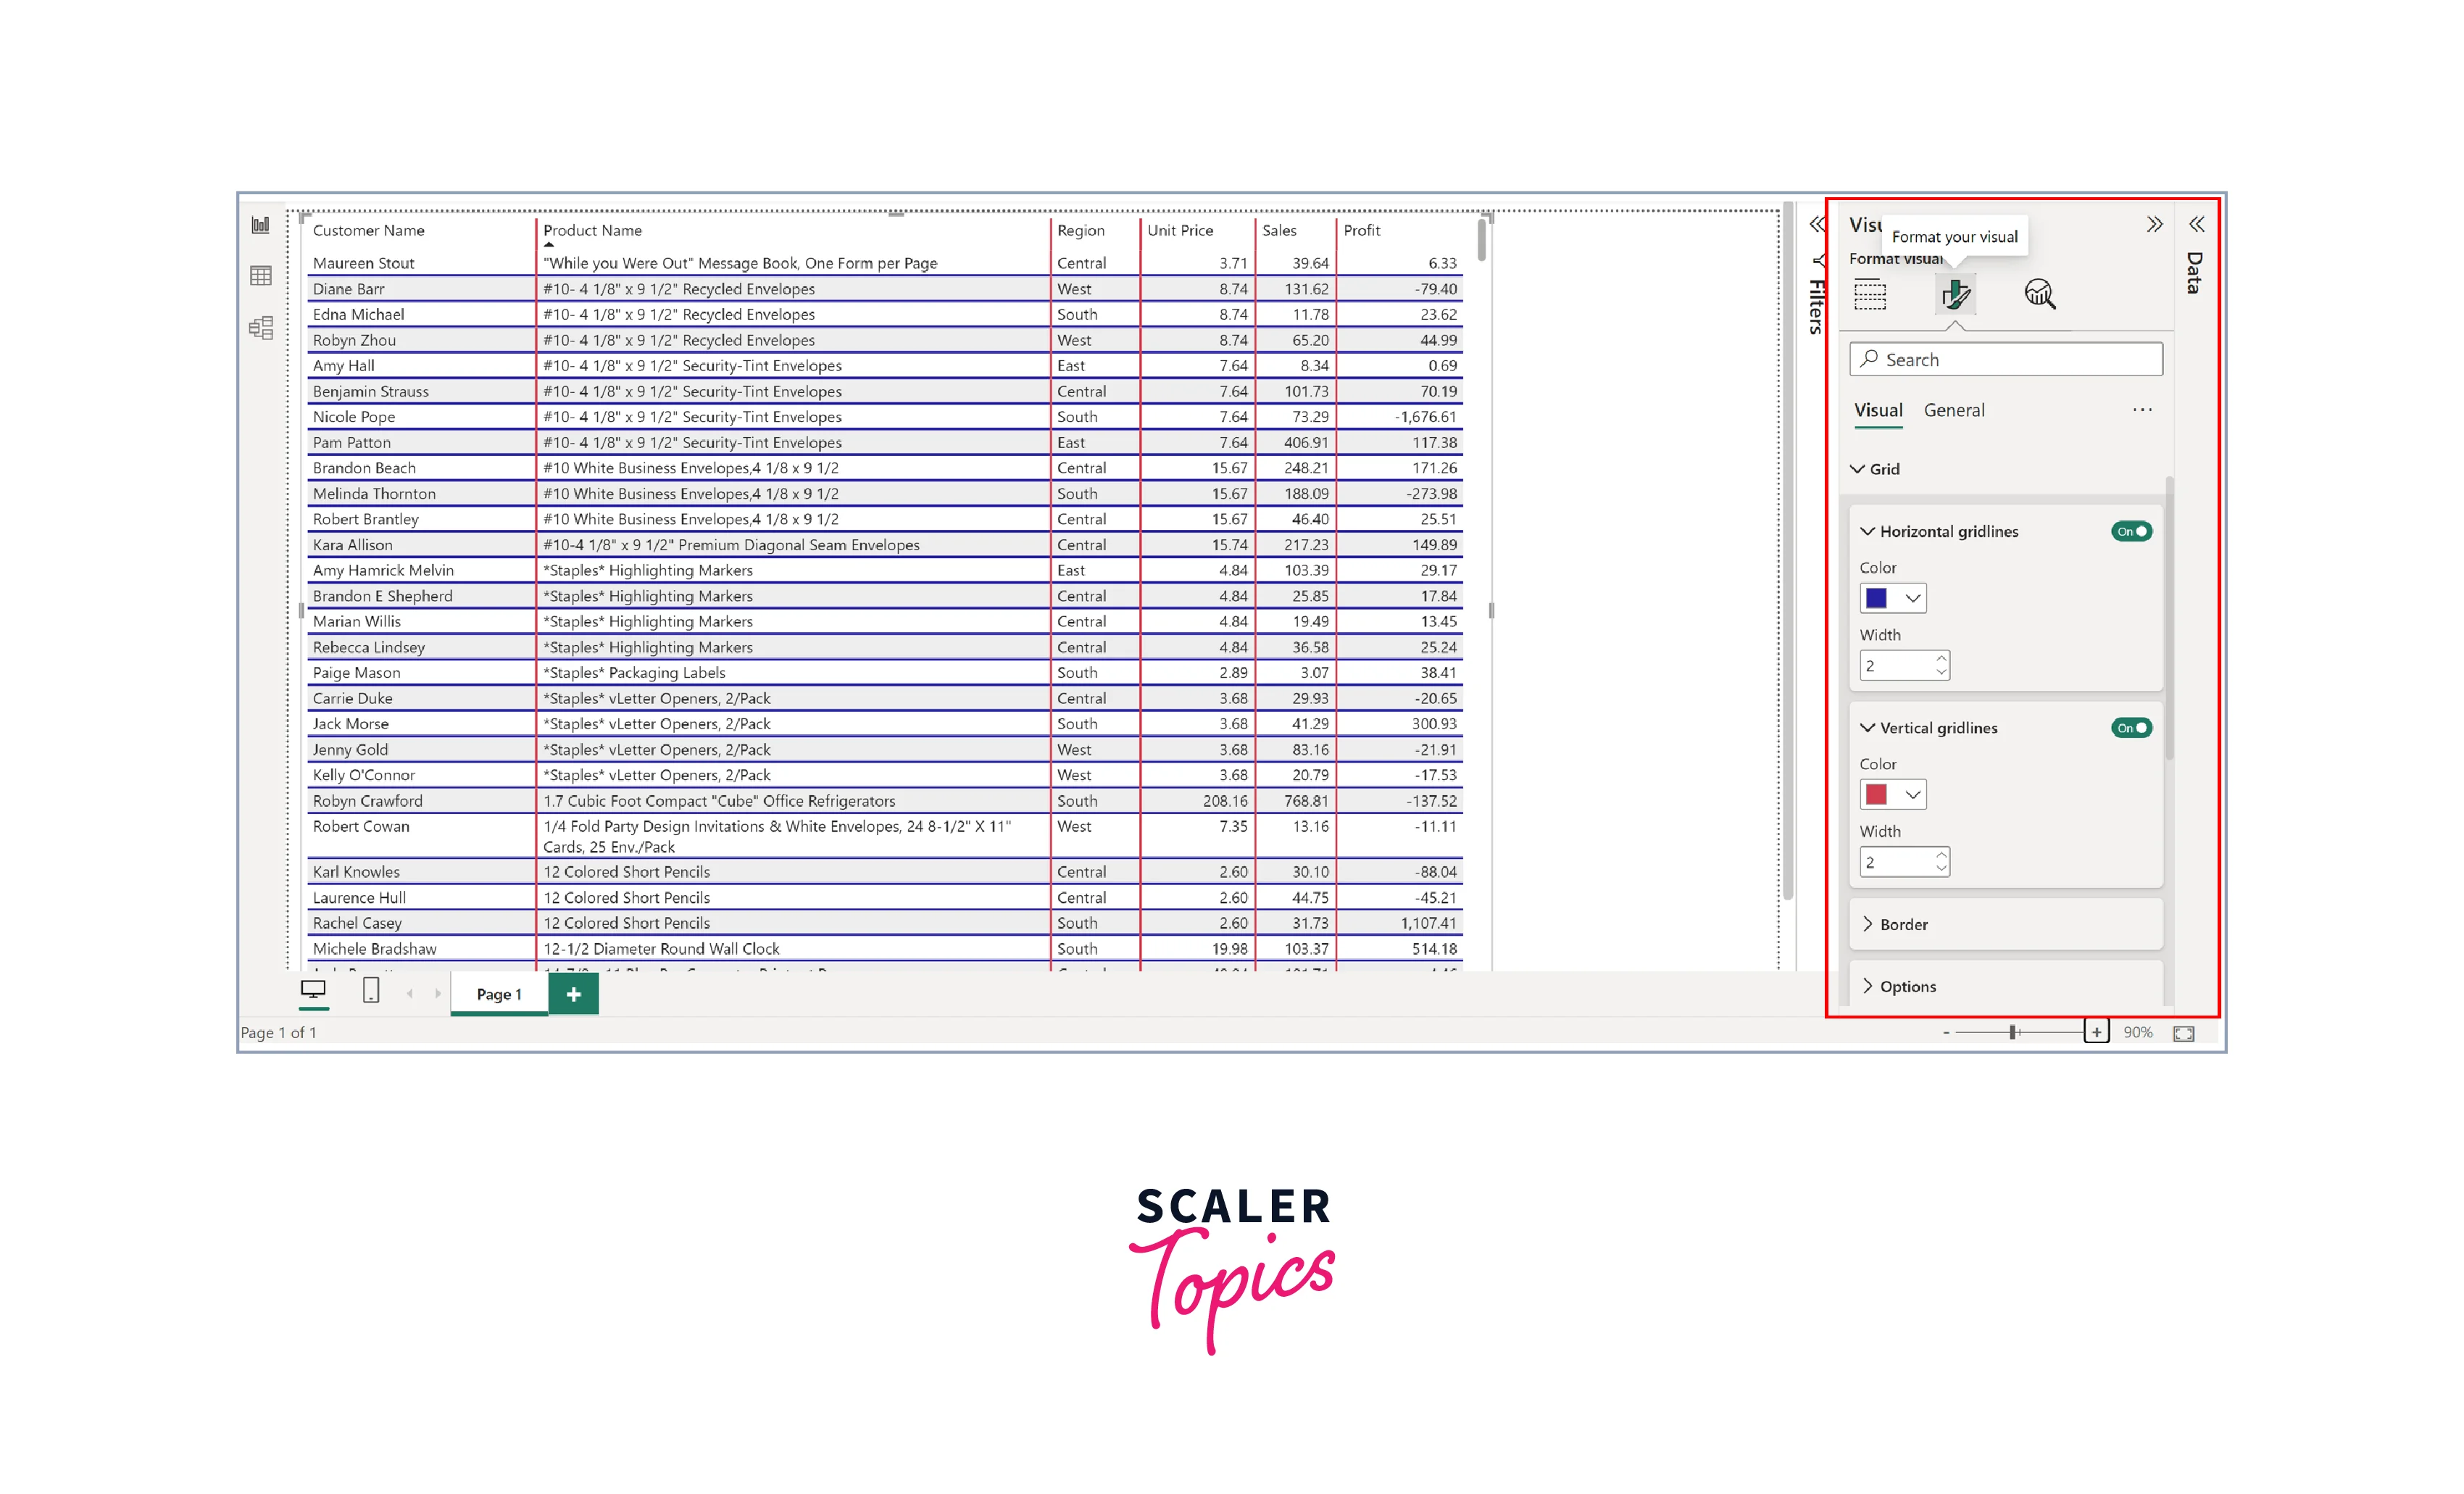Open the Analytics magnifier icon
The height and width of the screenshot is (1494, 2464).
2039,295
